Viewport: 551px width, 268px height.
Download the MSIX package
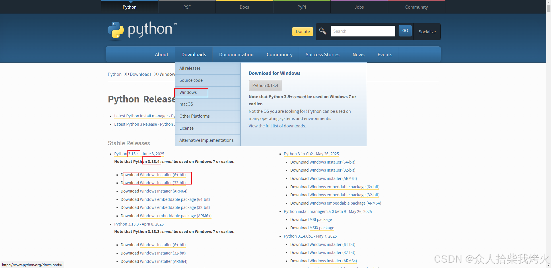pyautogui.click(x=322, y=228)
